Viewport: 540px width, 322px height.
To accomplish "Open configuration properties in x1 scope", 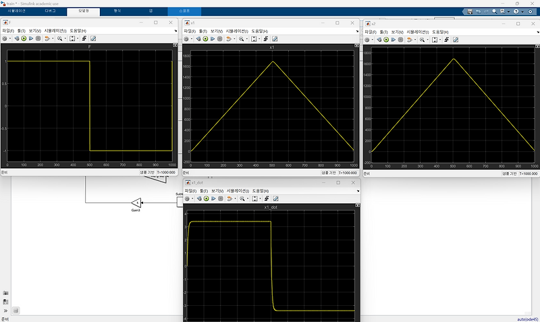I will point(186,39).
